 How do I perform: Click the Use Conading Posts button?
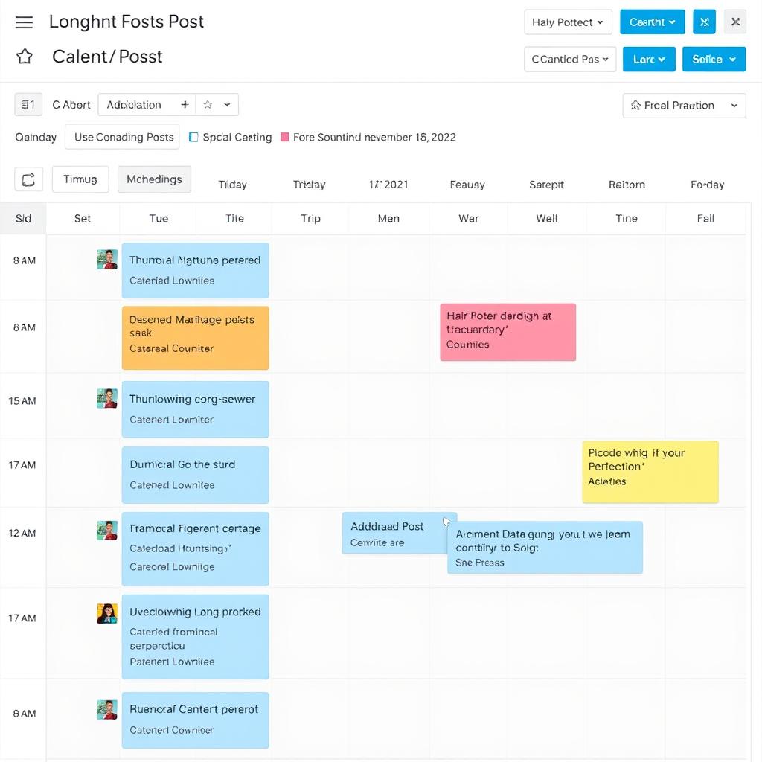pos(121,137)
